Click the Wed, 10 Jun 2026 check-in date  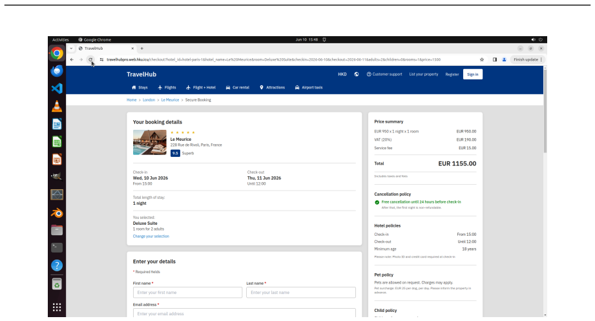coord(151,178)
